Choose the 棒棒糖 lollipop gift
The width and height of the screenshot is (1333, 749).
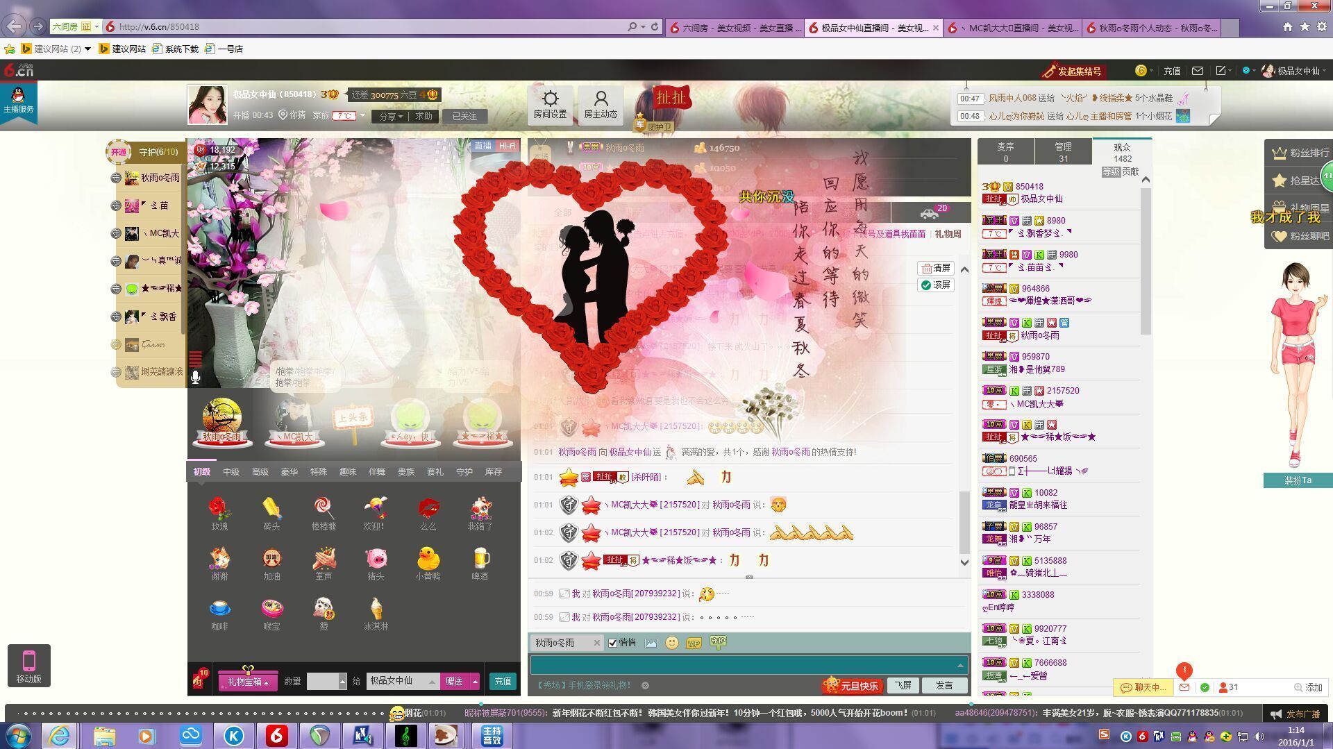click(324, 508)
